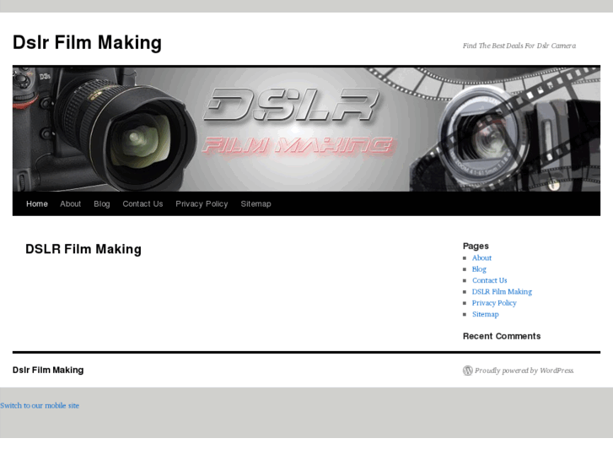Click the footer Dslr Film Making link

(x=48, y=370)
